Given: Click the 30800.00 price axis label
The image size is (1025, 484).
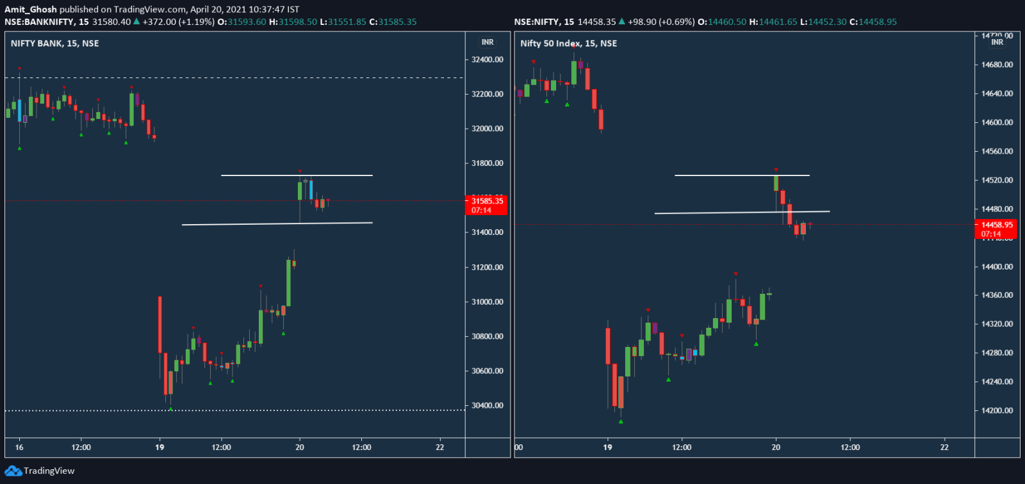Looking at the screenshot, I should 488,336.
